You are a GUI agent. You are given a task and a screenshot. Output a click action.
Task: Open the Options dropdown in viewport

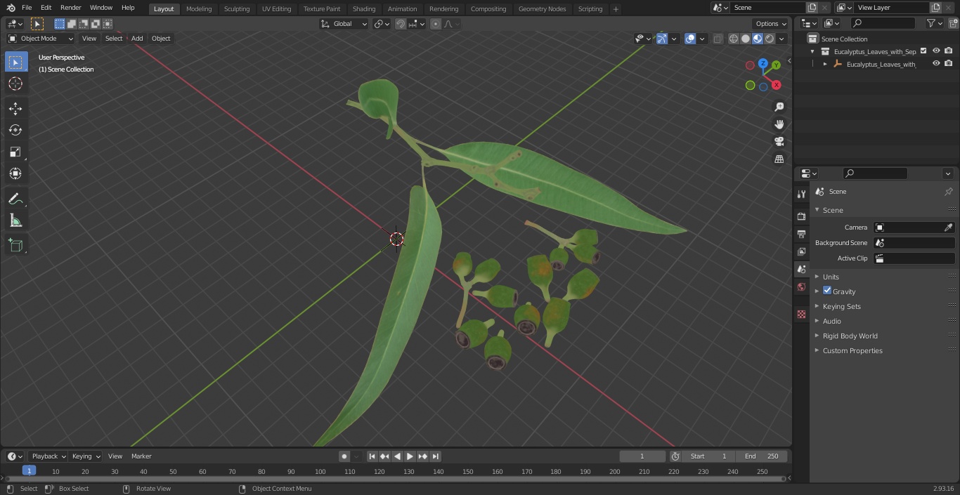[771, 24]
